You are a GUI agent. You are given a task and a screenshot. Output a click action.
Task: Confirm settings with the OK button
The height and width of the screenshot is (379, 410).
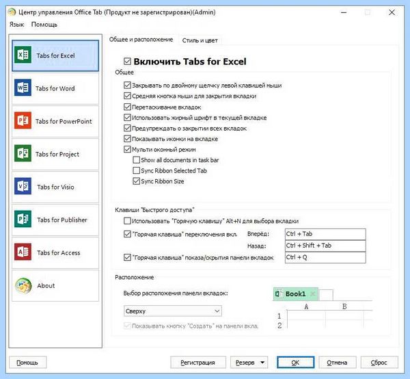click(x=295, y=363)
